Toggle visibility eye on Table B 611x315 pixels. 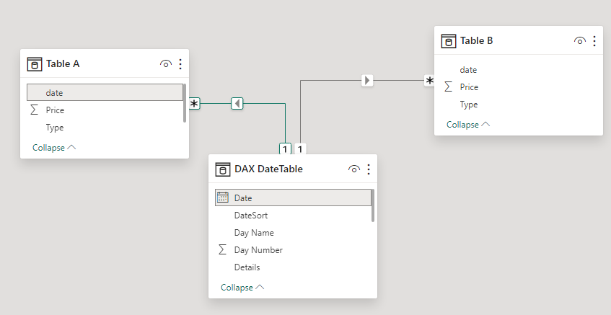[580, 41]
